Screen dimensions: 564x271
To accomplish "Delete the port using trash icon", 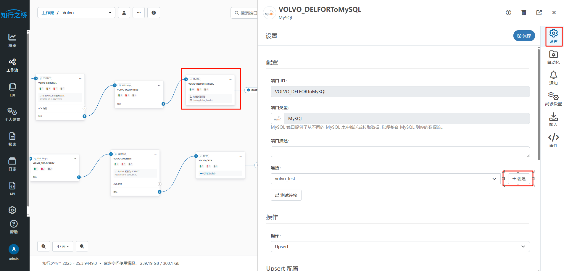I will point(523,12).
